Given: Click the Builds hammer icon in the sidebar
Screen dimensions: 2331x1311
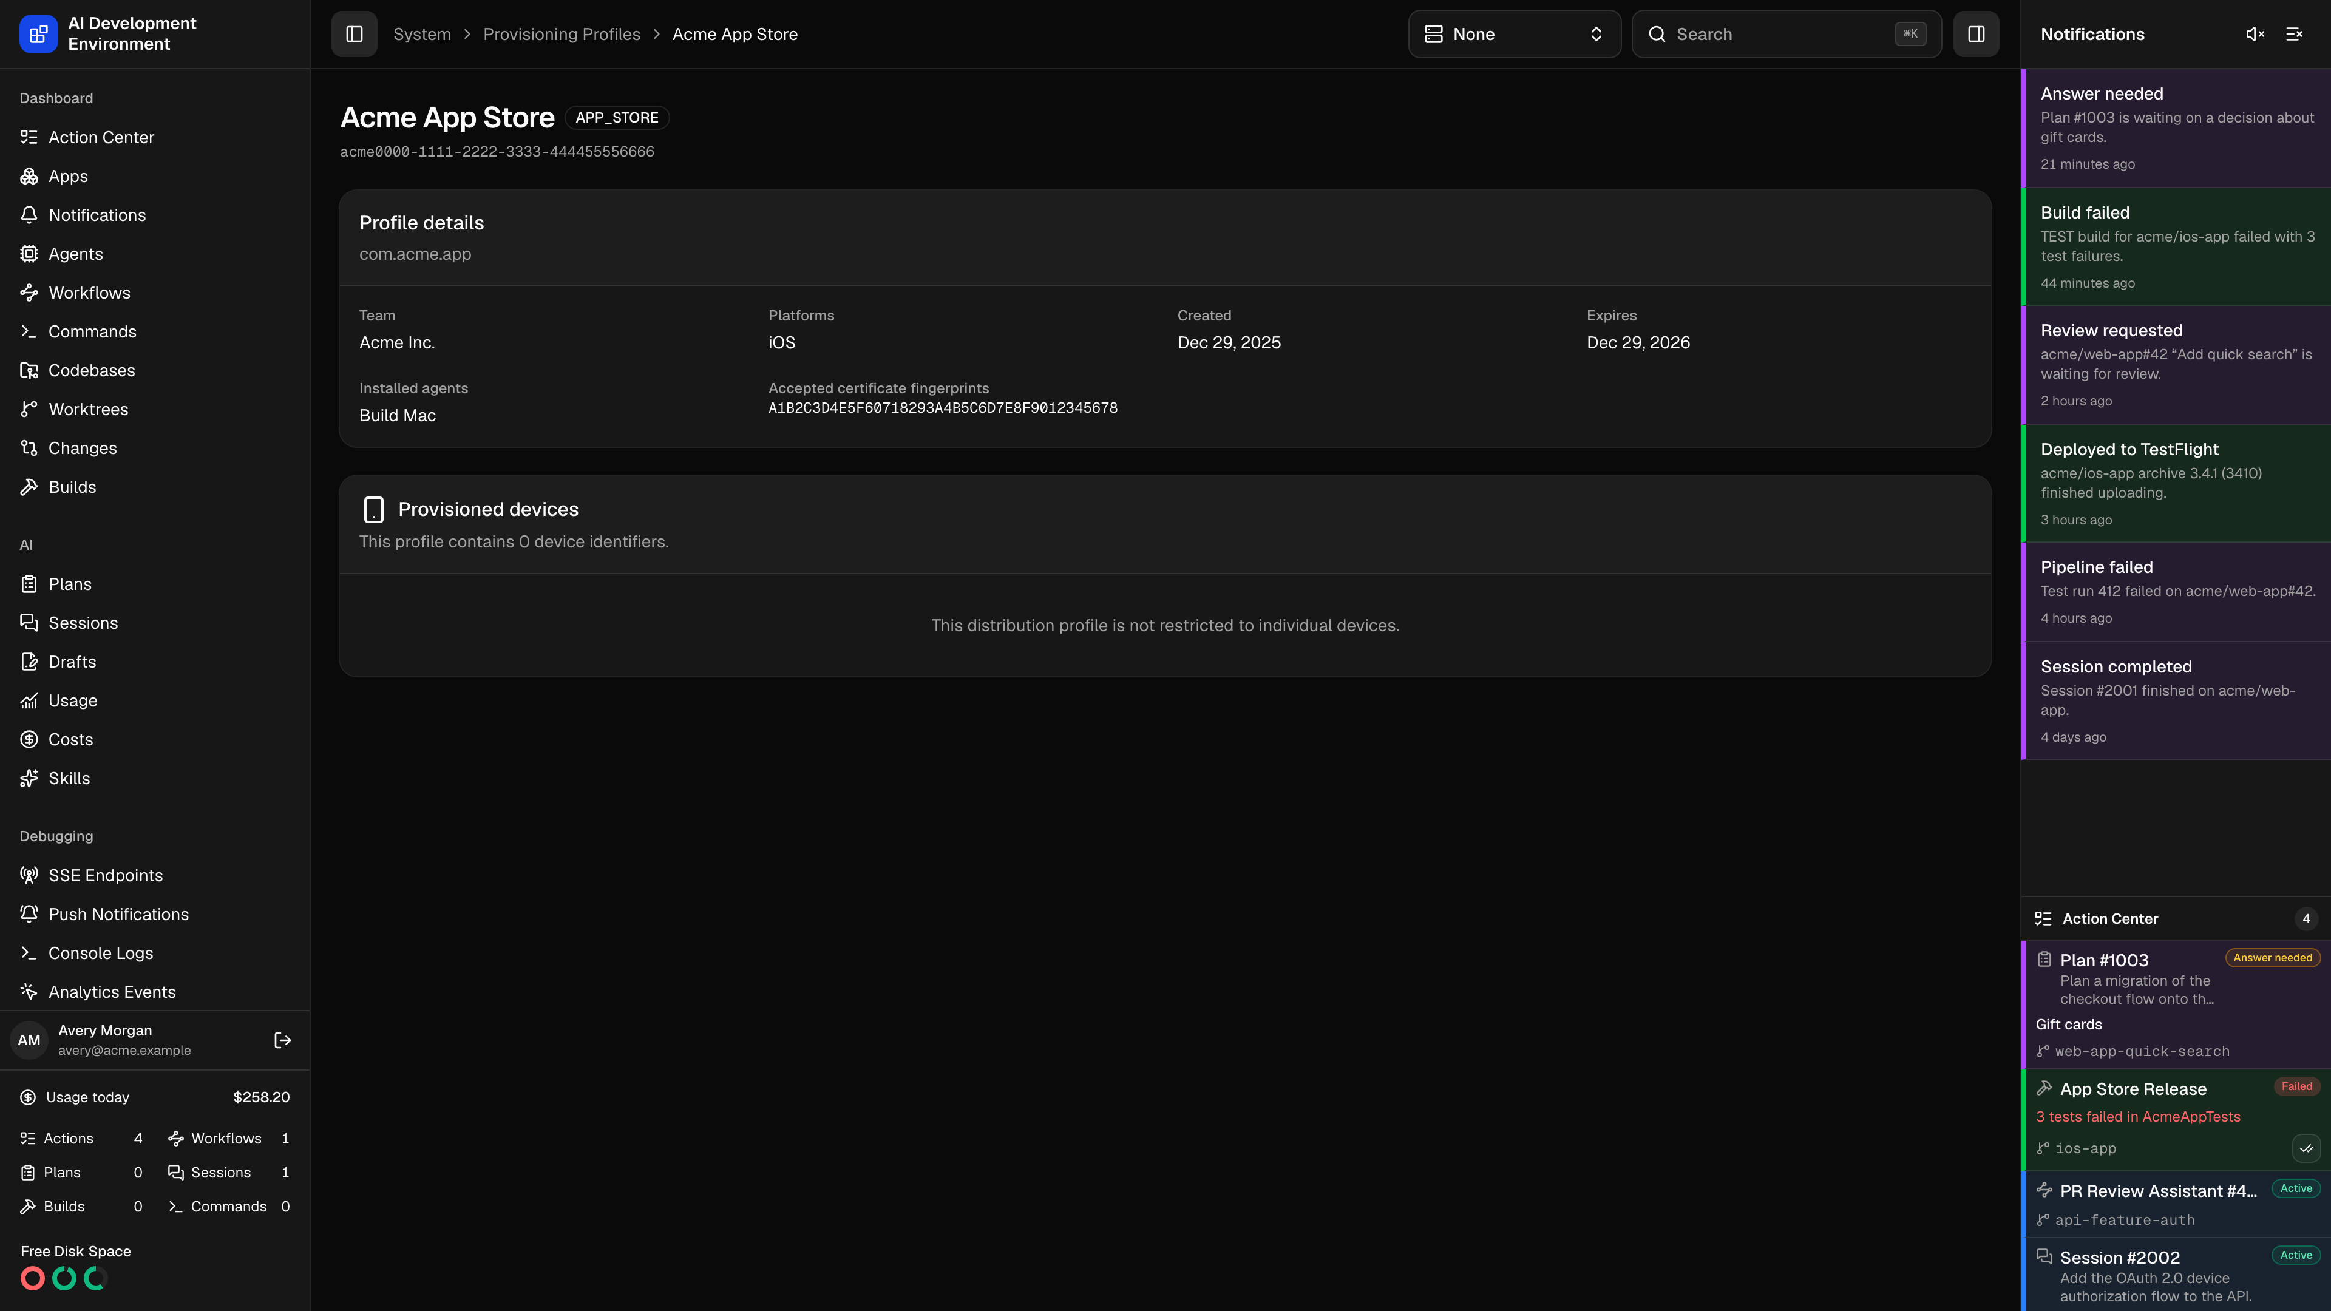Looking at the screenshot, I should click(29, 487).
